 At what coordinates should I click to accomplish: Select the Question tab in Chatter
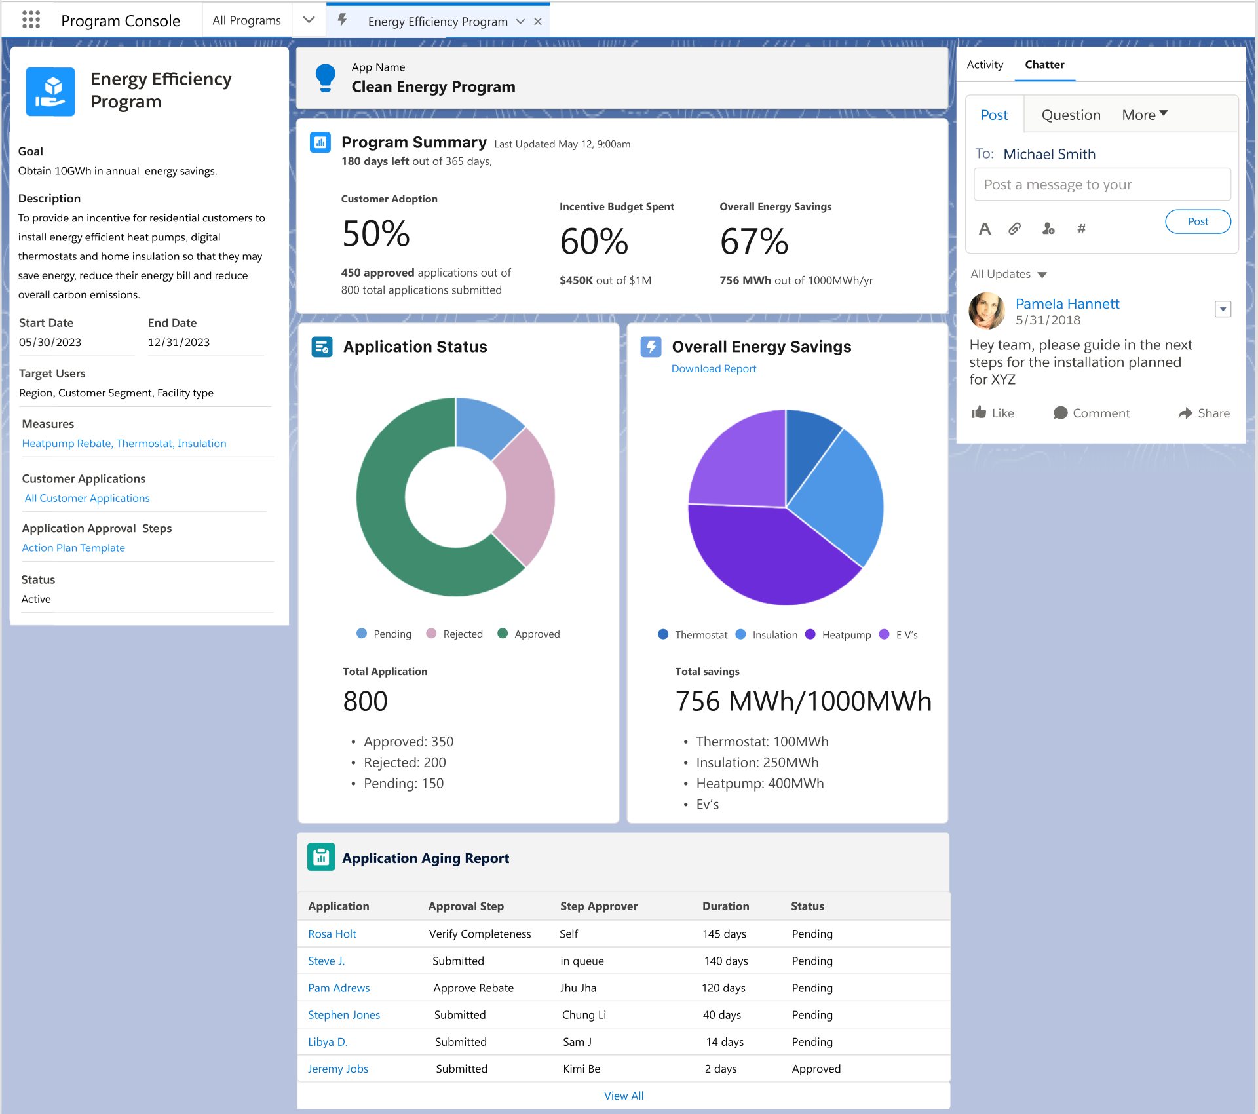point(1071,114)
